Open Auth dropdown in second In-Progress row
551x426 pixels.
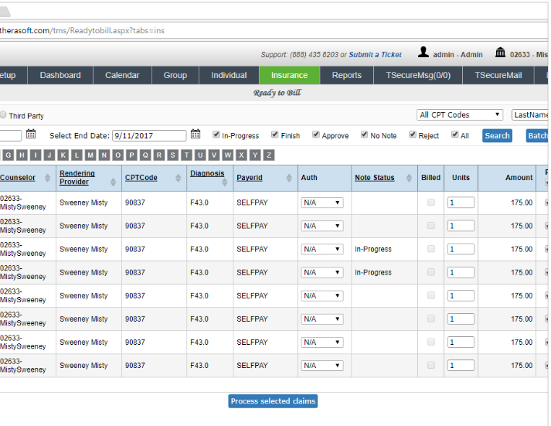pyautogui.click(x=322, y=272)
